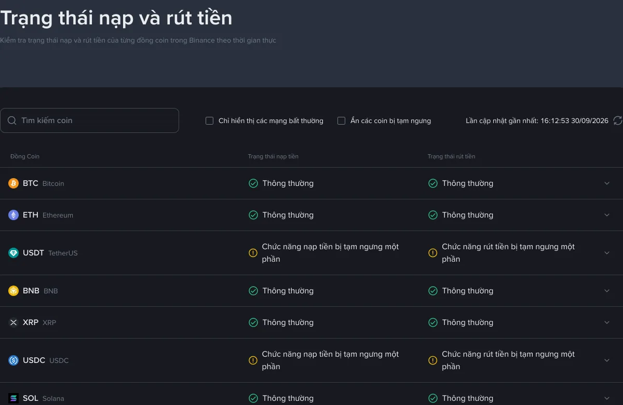Click 'Trạng thái nạp tiền' column header
This screenshot has height=405, width=623.
pos(273,156)
